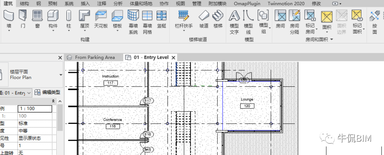Select the Tag Area (标记面积) tool

357,22
